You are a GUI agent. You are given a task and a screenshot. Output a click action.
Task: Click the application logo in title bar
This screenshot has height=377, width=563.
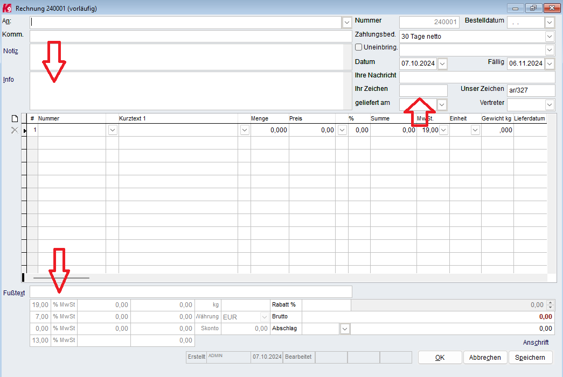pyautogui.click(x=7, y=8)
